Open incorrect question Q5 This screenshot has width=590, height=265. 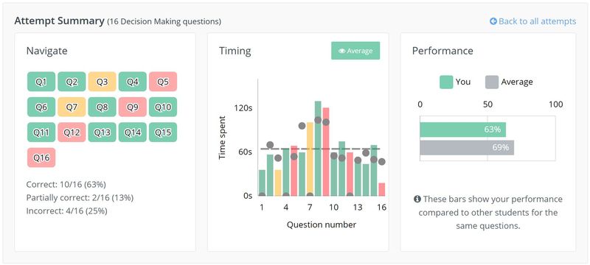(x=163, y=82)
